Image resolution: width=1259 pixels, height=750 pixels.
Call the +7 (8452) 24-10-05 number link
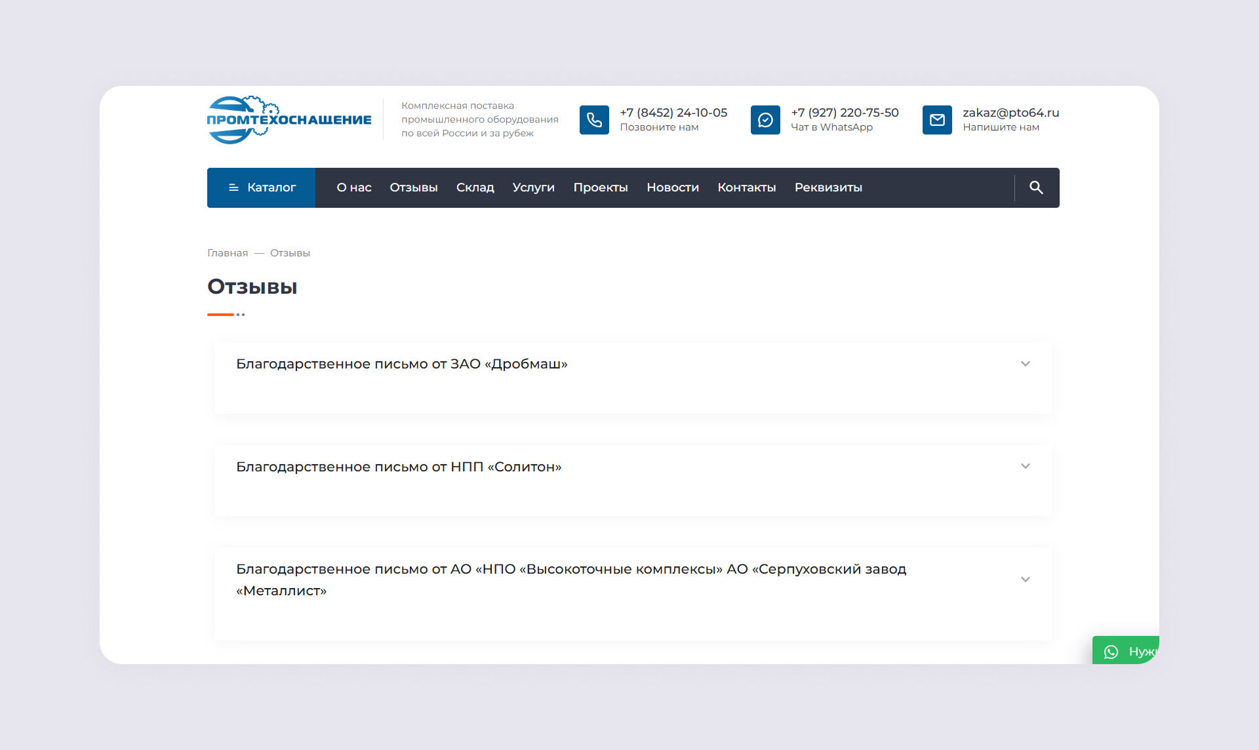pyautogui.click(x=673, y=113)
